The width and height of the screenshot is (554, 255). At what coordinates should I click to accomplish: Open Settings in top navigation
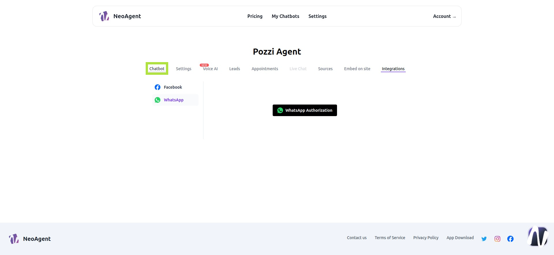pyautogui.click(x=317, y=16)
